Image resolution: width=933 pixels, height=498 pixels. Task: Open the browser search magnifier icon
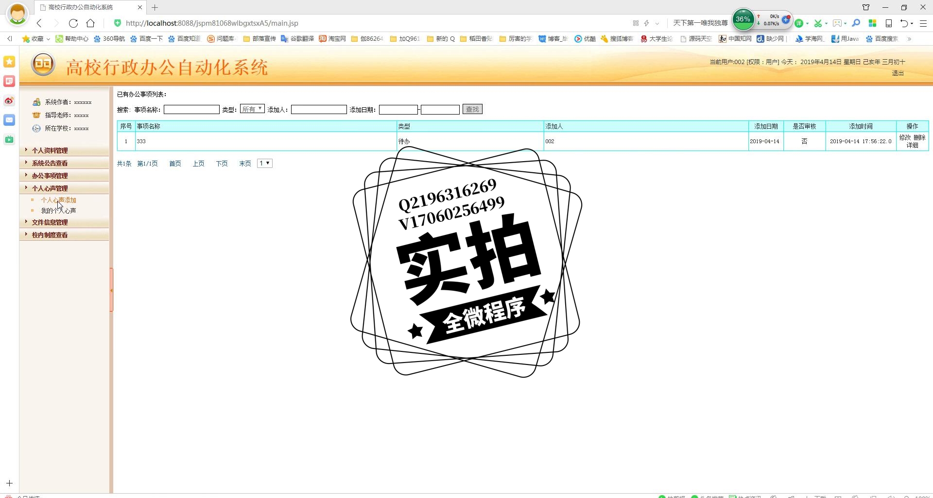856,23
